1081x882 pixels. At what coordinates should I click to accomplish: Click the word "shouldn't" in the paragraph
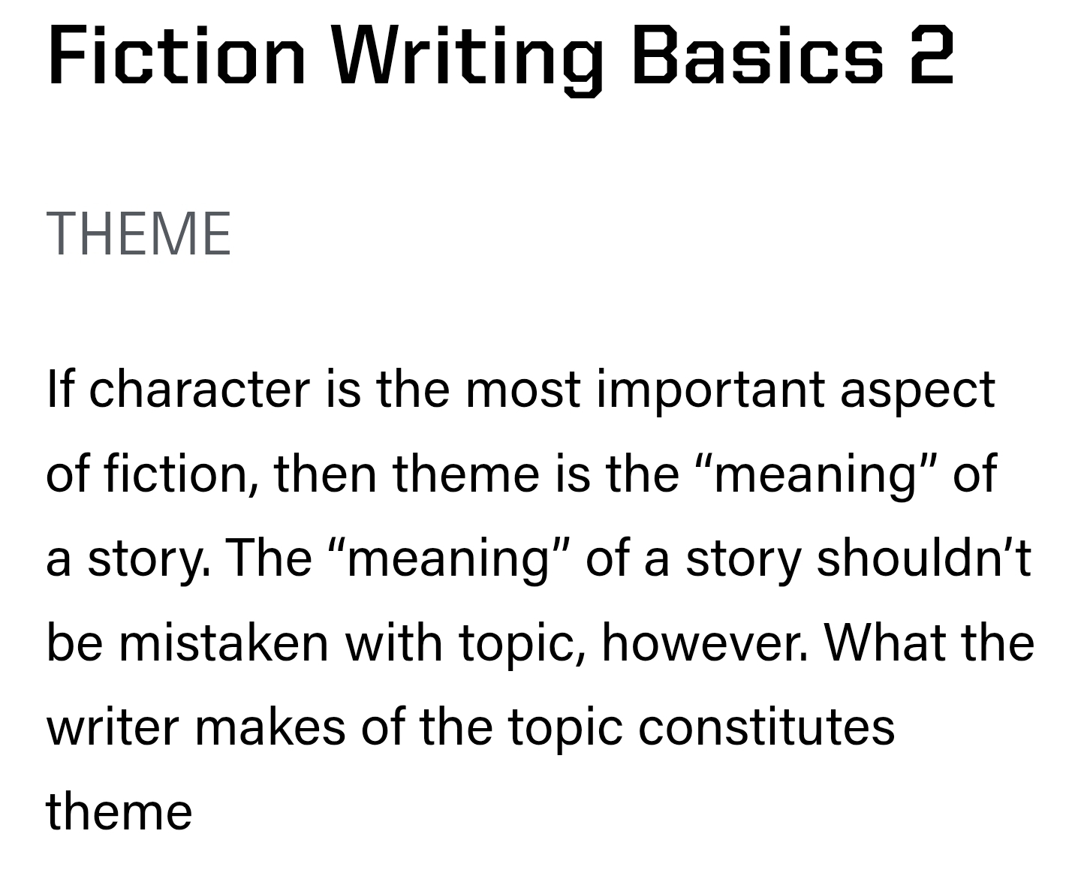point(923,558)
